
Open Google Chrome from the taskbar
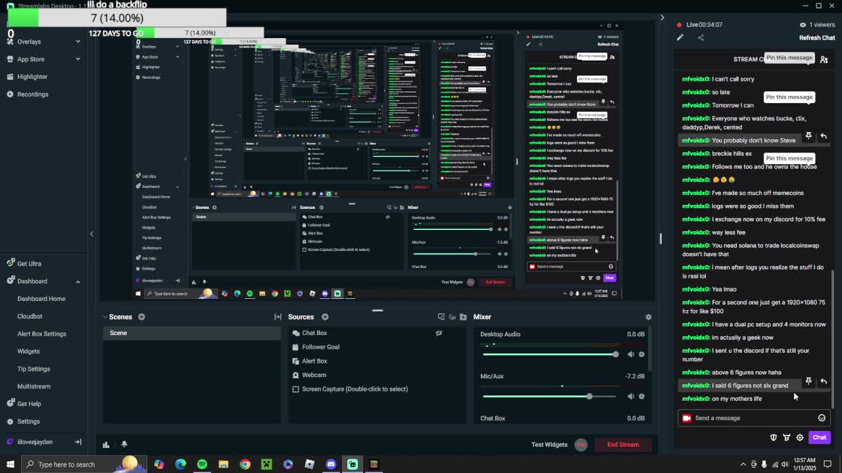[x=245, y=464]
